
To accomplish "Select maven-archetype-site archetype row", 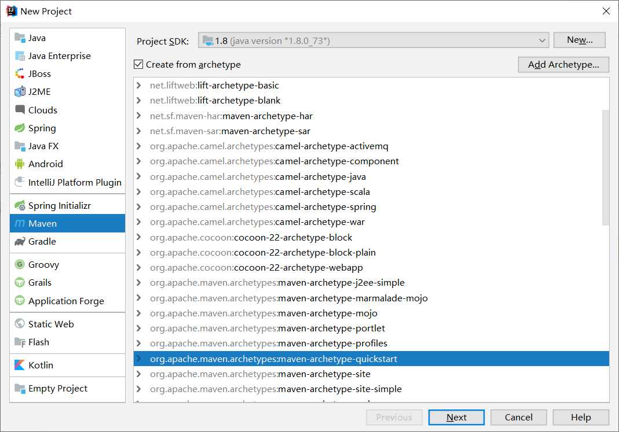I will (371, 374).
